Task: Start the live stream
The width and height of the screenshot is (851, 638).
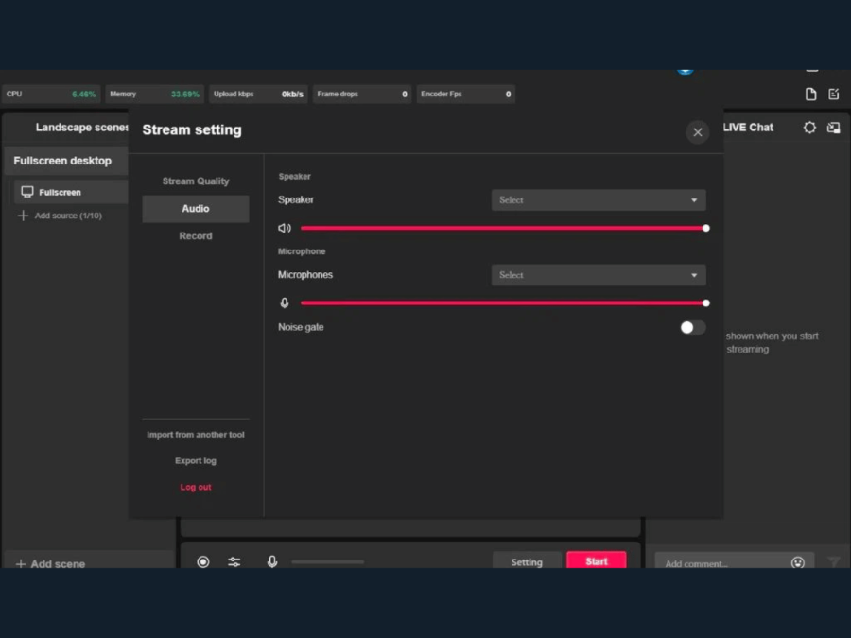Action: tap(596, 560)
